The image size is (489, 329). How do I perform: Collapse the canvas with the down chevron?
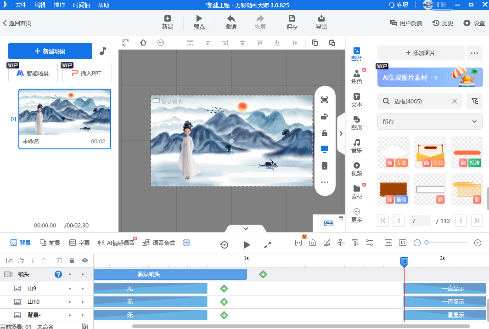[x=245, y=228]
